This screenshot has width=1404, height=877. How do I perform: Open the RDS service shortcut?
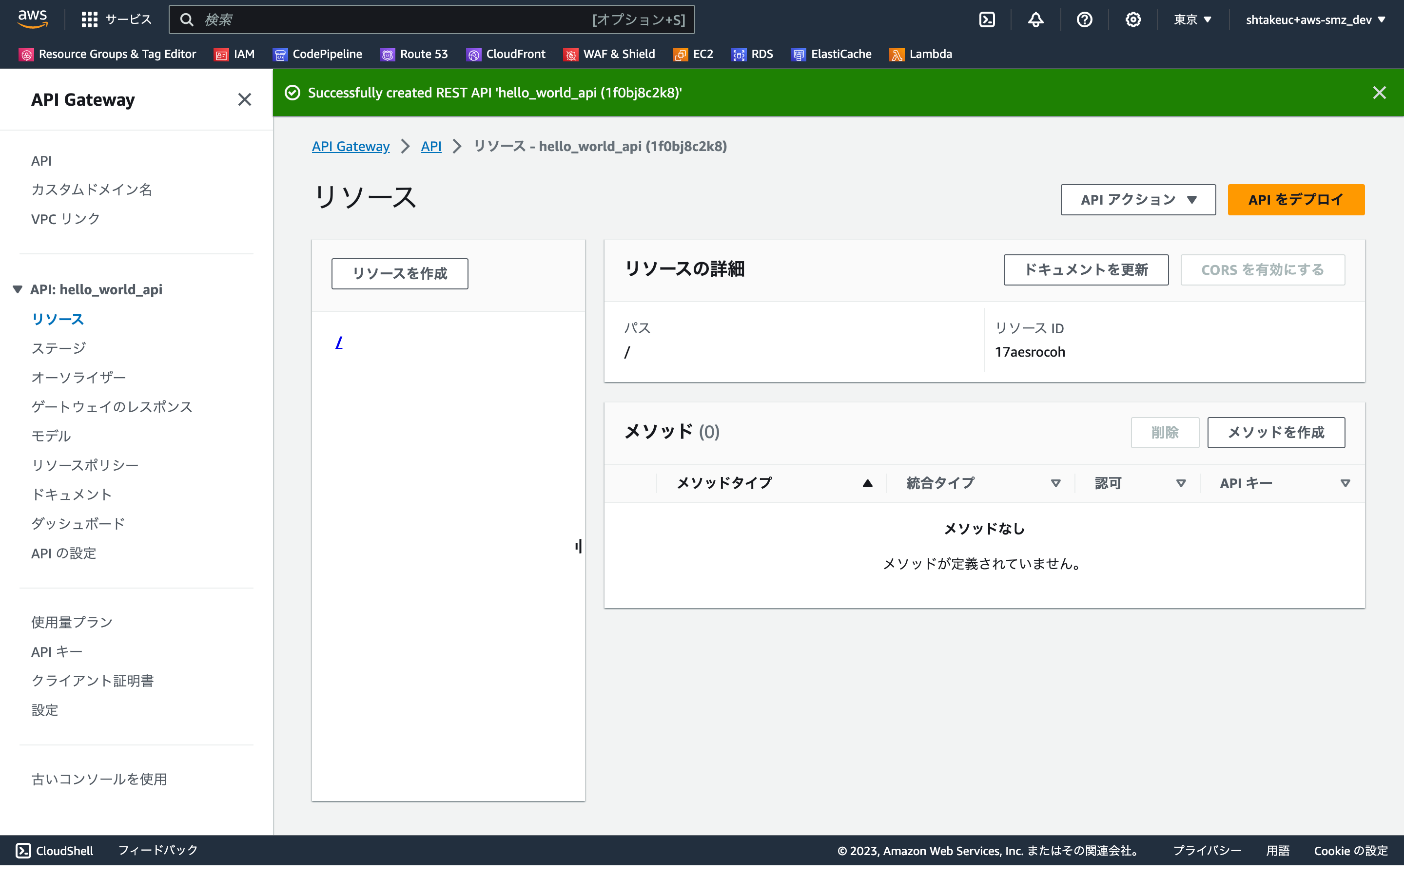(x=753, y=54)
